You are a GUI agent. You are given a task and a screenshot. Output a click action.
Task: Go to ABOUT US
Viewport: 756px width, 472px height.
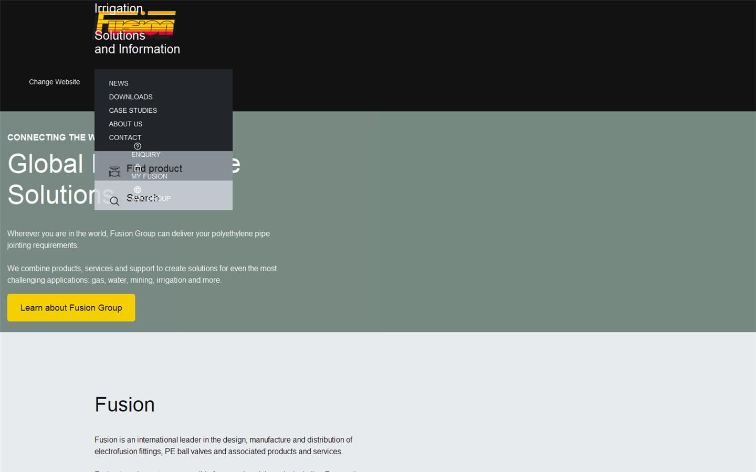[x=125, y=124]
